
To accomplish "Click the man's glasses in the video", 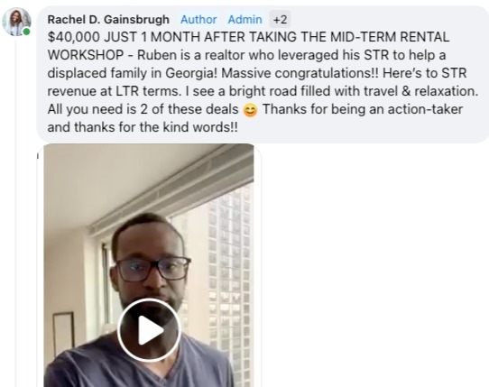I will click(152, 268).
